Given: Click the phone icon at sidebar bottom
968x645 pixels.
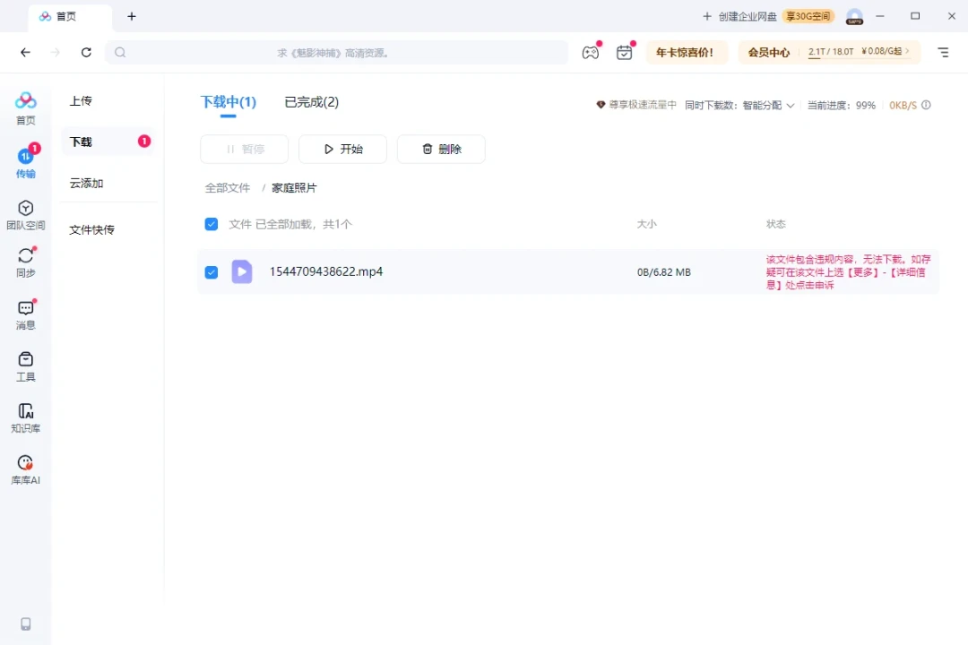Looking at the screenshot, I should click(x=25, y=624).
